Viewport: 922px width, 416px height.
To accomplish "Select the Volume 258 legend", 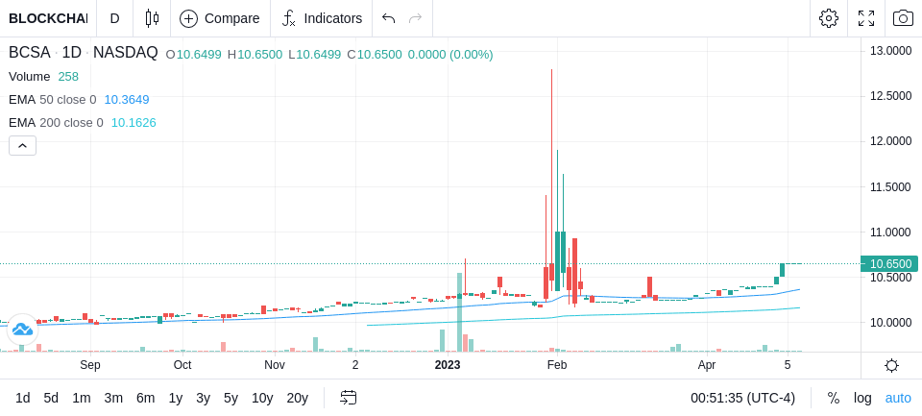I will pyautogui.click(x=43, y=77).
